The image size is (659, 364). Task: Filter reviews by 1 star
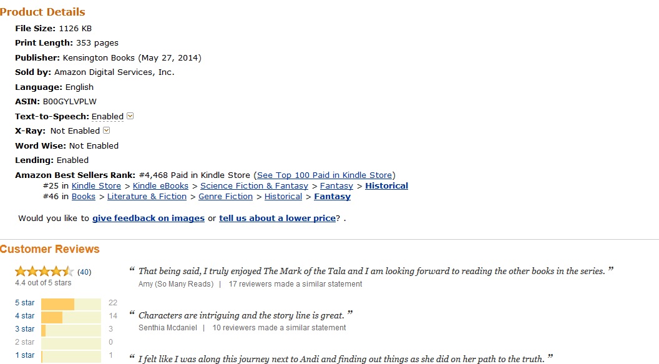pos(25,355)
